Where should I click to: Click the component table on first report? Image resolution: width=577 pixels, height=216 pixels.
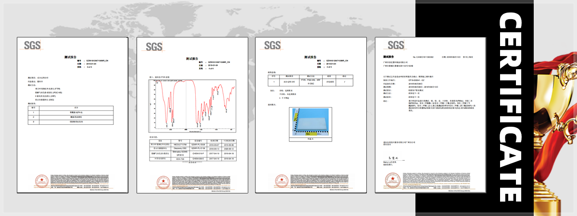pyautogui.click(x=70, y=116)
